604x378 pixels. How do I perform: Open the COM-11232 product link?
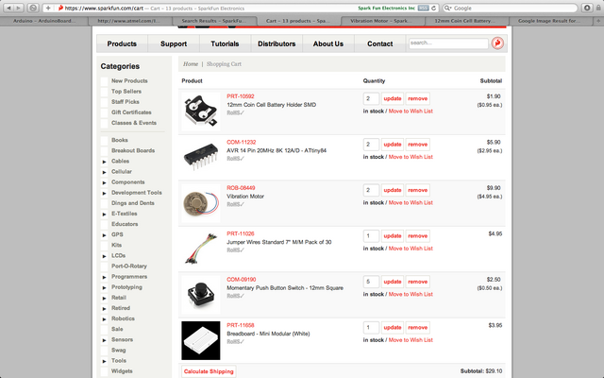point(242,142)
